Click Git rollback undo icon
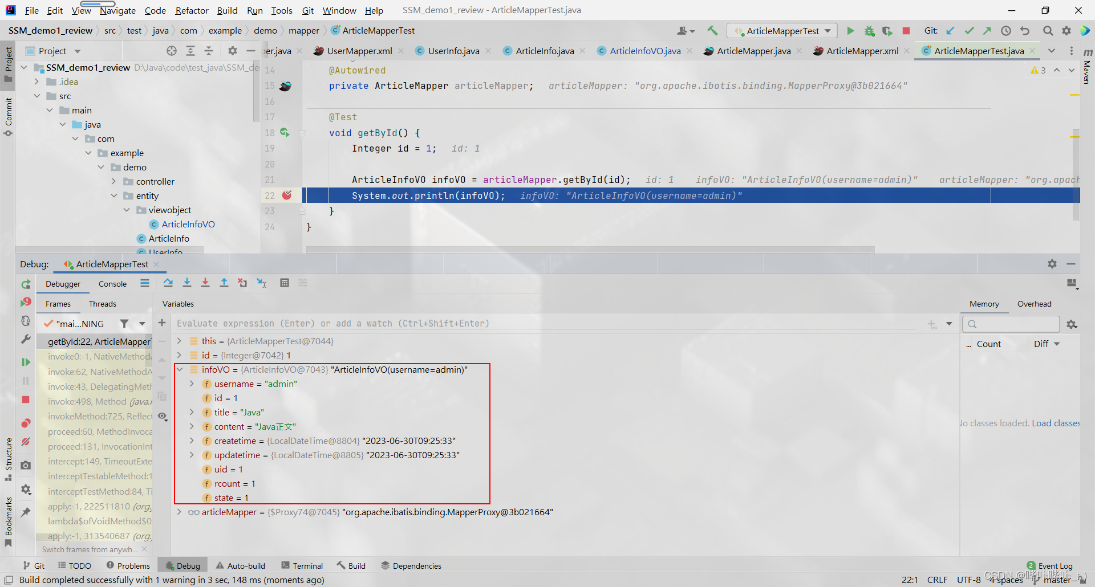The width and height of the screenshot is (1095, 587). [x=1025, y=31]
